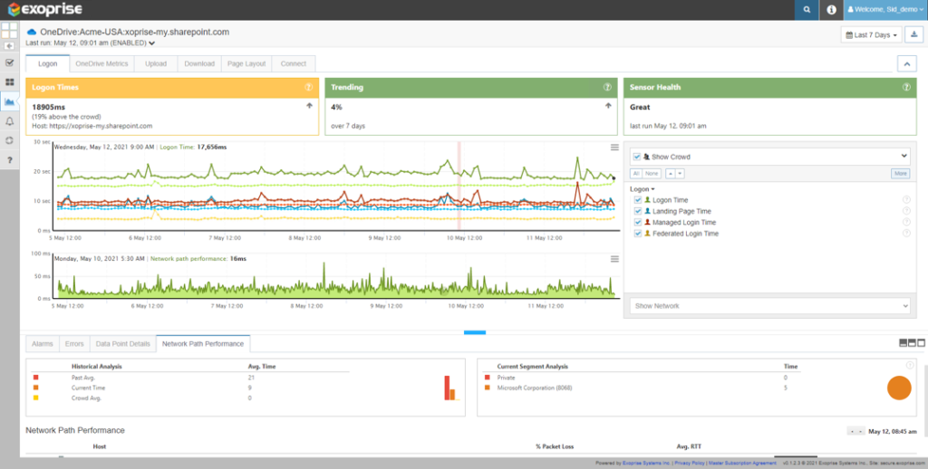The height and width of the screenshot is (469, 928).
Task: Open help icon on Sensor Health card
Action: pyautogui.click(x=906, y=87)
